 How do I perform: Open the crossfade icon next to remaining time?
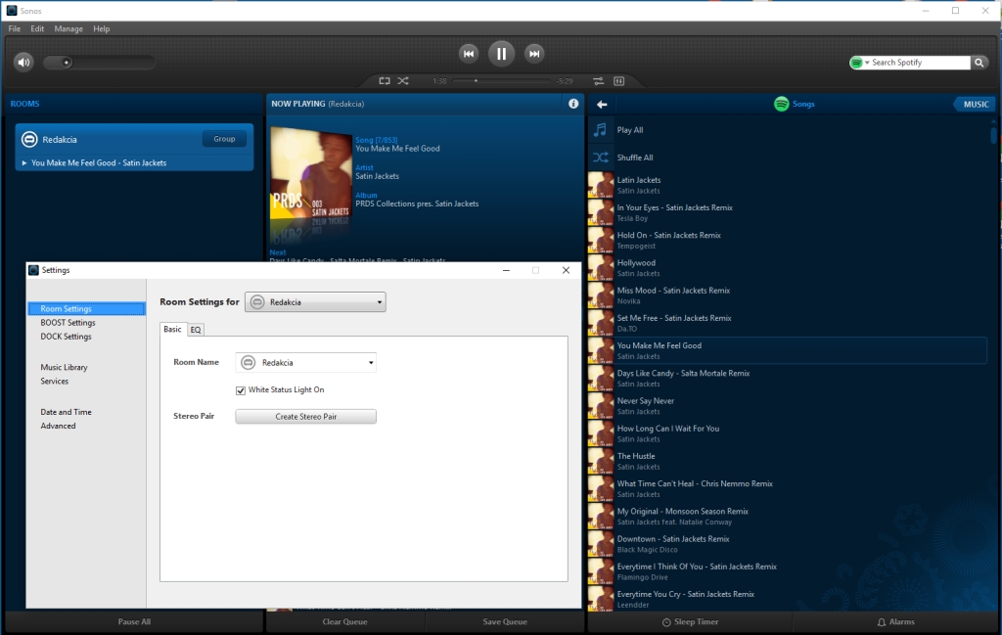pos(599,81)
